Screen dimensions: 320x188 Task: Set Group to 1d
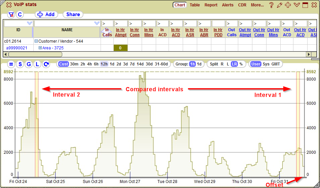point(199,64)
